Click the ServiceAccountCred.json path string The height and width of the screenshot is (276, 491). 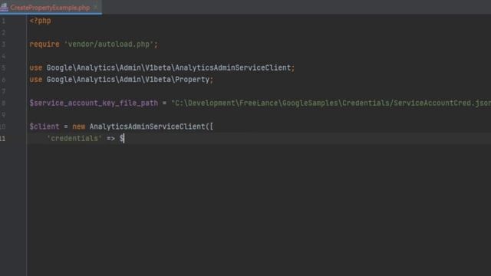[331, 103]
